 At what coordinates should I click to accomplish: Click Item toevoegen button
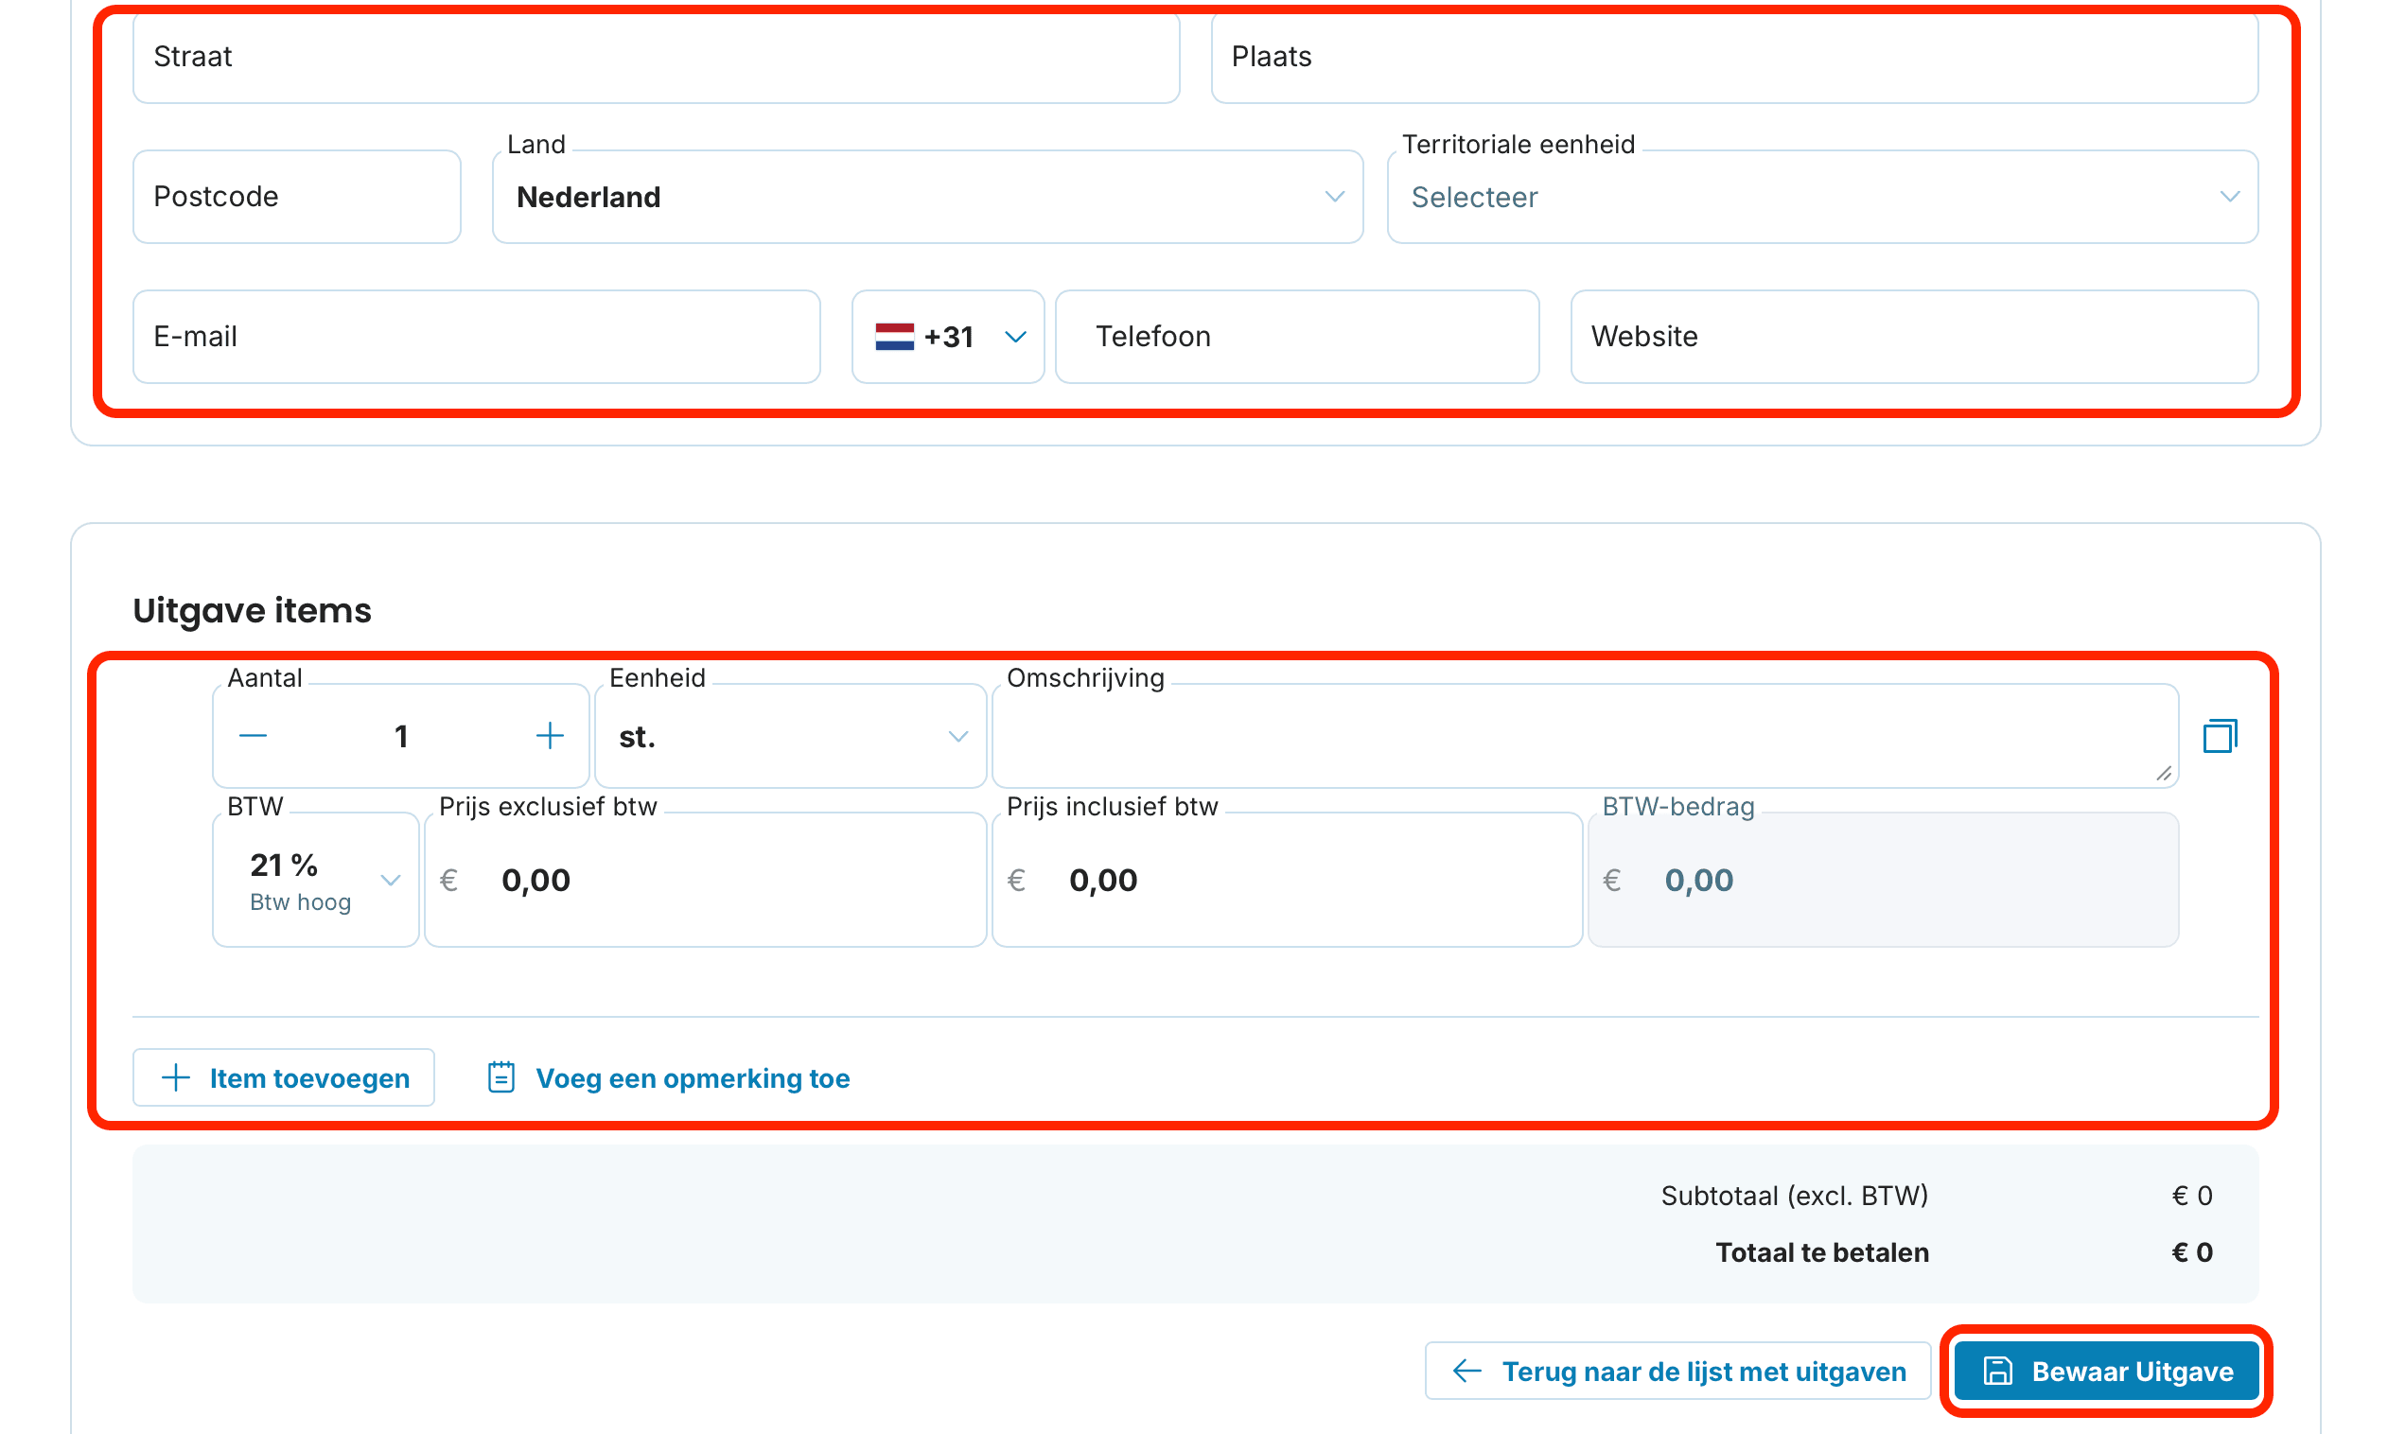(284, 1077)
